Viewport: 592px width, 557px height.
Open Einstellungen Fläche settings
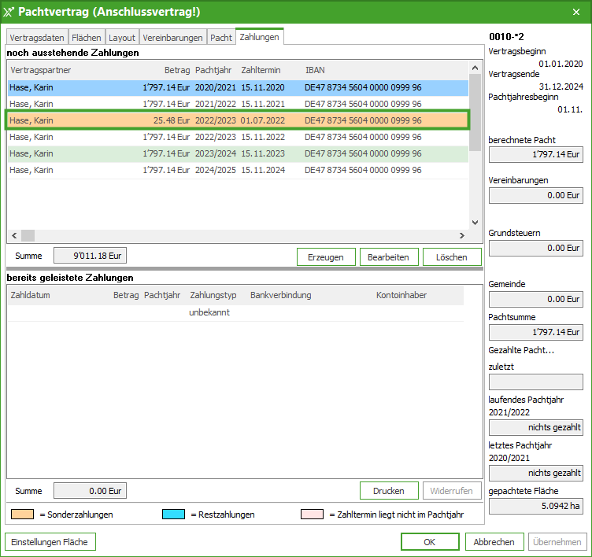[x=50, y=542]
